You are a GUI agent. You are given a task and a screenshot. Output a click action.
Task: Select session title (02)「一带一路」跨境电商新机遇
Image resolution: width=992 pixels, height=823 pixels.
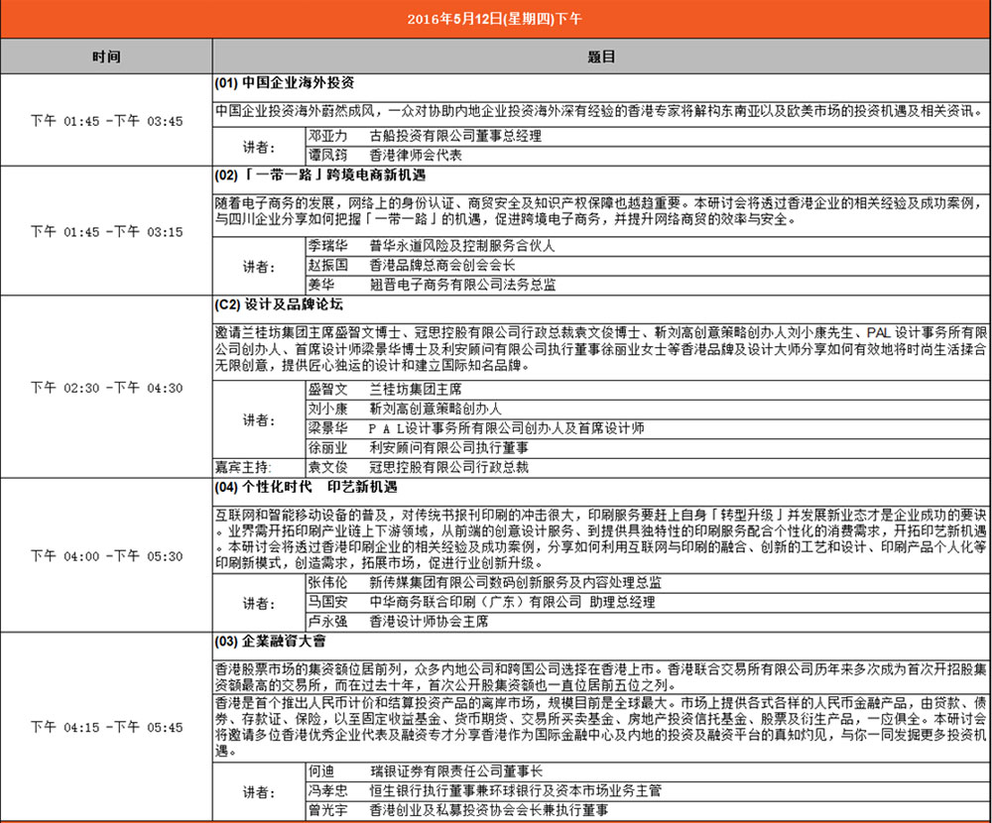pyautogui.click(x=319, y=175)
